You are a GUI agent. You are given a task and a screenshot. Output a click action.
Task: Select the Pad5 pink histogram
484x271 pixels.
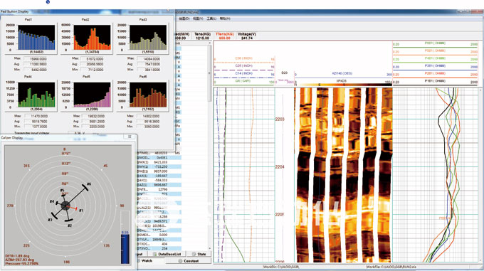click(x=92, y=95)
